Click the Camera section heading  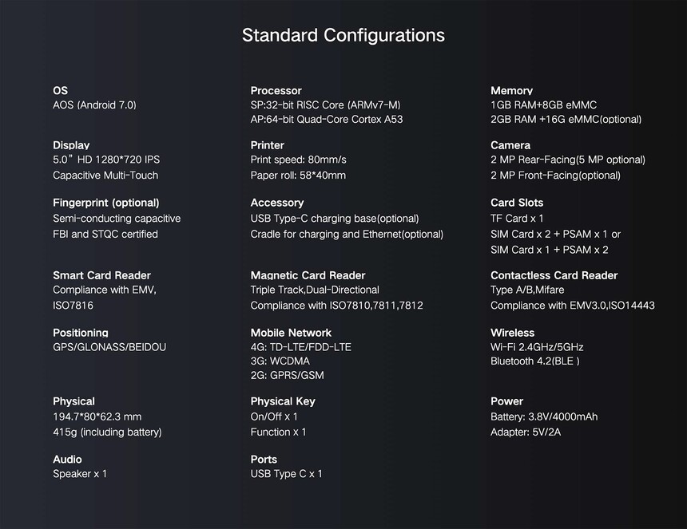tap(510, 145)
